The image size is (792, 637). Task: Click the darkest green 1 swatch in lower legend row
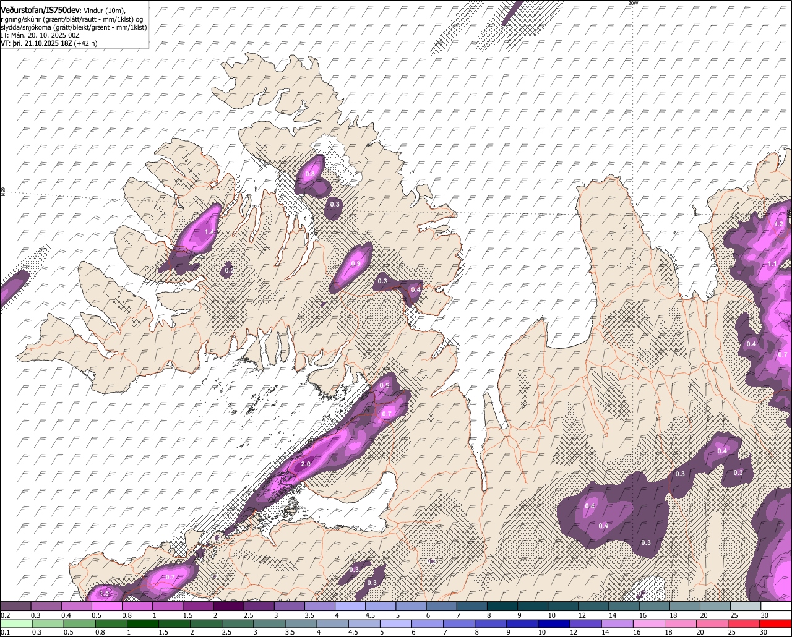pyautogui.click(x=142, y=623)
